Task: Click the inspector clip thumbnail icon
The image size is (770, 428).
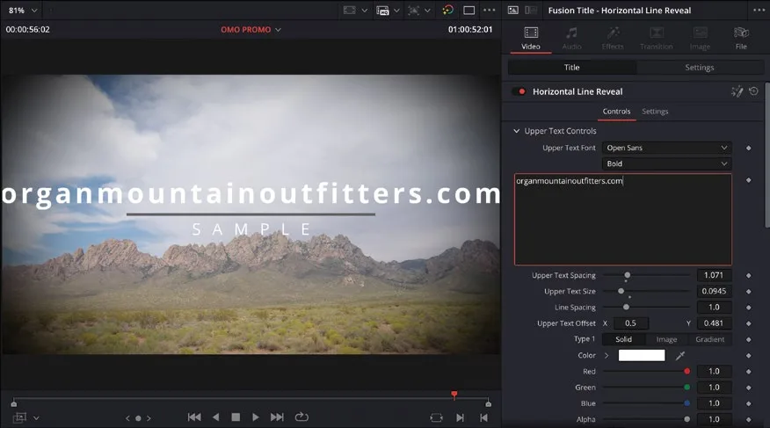Action: coord(512,11)
